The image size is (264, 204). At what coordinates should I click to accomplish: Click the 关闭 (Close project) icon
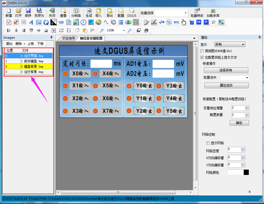(x=52, y=13)
